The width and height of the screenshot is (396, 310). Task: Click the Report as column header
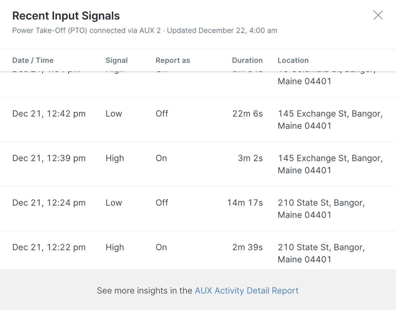click(173, 60)
